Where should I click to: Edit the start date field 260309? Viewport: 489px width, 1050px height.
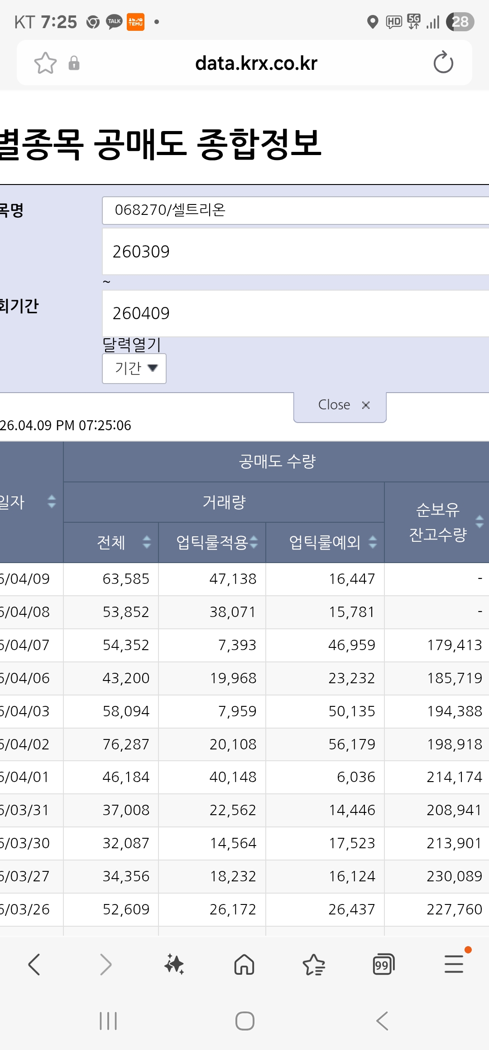294,252
